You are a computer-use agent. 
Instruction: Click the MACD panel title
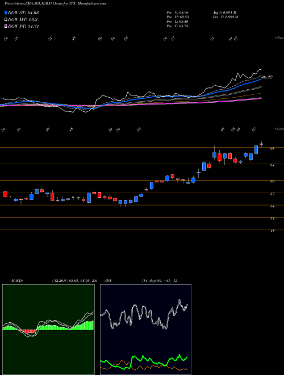17,281
